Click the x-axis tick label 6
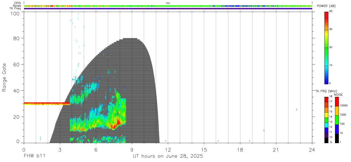 tap(96, 150)
